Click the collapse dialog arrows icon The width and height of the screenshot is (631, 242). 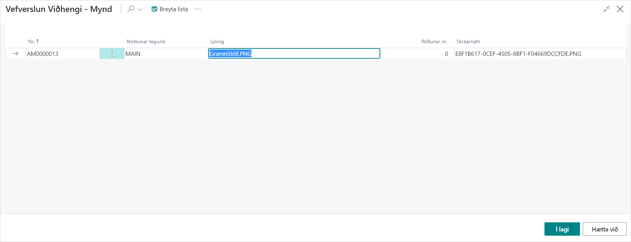tap(606, 9)
